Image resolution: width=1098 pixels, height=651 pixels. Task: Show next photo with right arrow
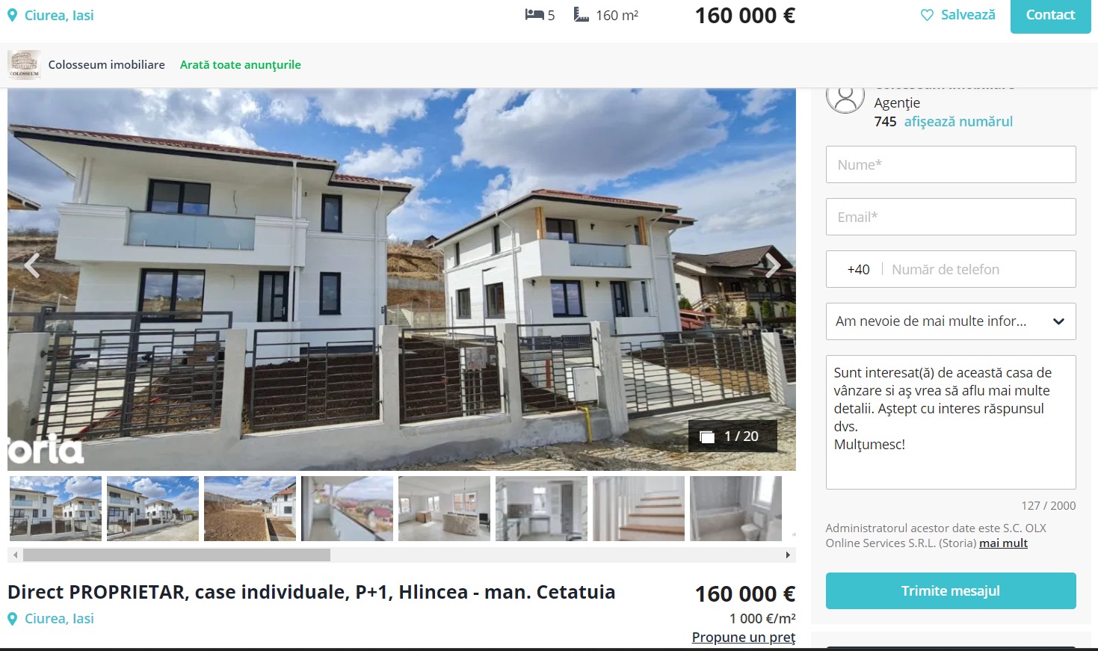pos(773,265)
